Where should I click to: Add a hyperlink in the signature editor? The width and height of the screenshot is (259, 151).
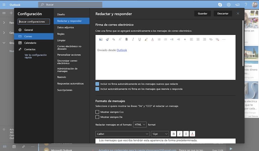click(211, 39)
